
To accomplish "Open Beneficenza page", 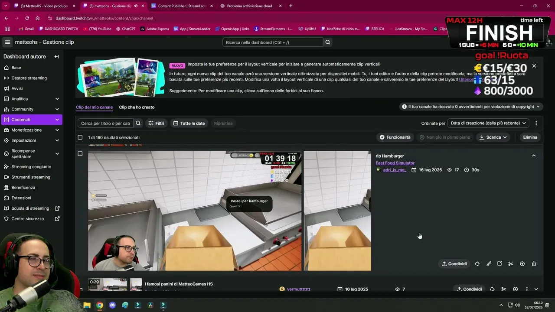I will [23, 188].
